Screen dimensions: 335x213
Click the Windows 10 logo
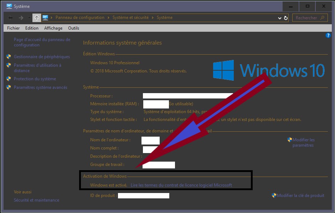(x=269, y=70)
